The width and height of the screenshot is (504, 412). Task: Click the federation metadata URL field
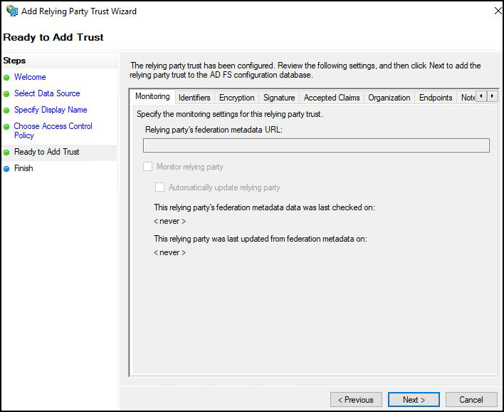pos(316,145)
